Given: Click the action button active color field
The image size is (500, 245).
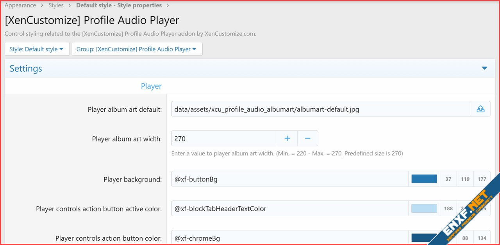Looking at the screenshot, I should [x=290, y=208].
